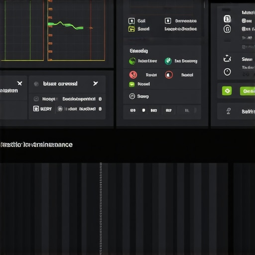Close the partly visible left panel with the white X
The width and height of the screenshot is (255, 255).
coord(20,83)
